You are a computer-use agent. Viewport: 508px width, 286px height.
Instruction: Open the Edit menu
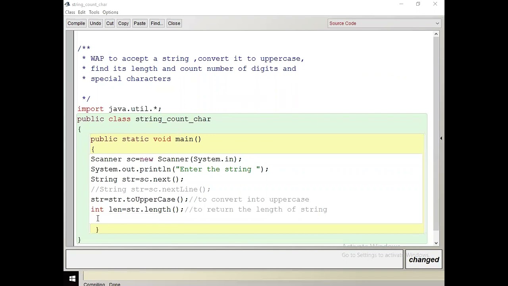[82, 12]
